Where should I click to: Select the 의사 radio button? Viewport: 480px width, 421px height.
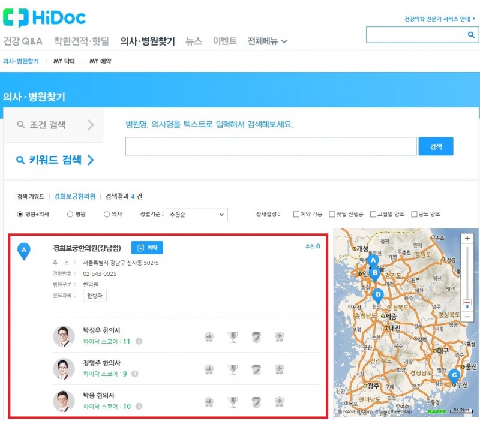click(107, 214)
